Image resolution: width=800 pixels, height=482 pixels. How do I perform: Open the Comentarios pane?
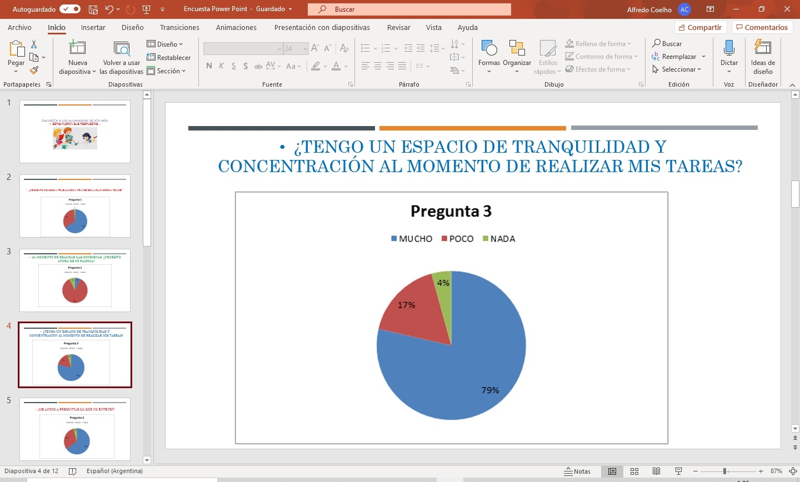click(x=761, y=27)
